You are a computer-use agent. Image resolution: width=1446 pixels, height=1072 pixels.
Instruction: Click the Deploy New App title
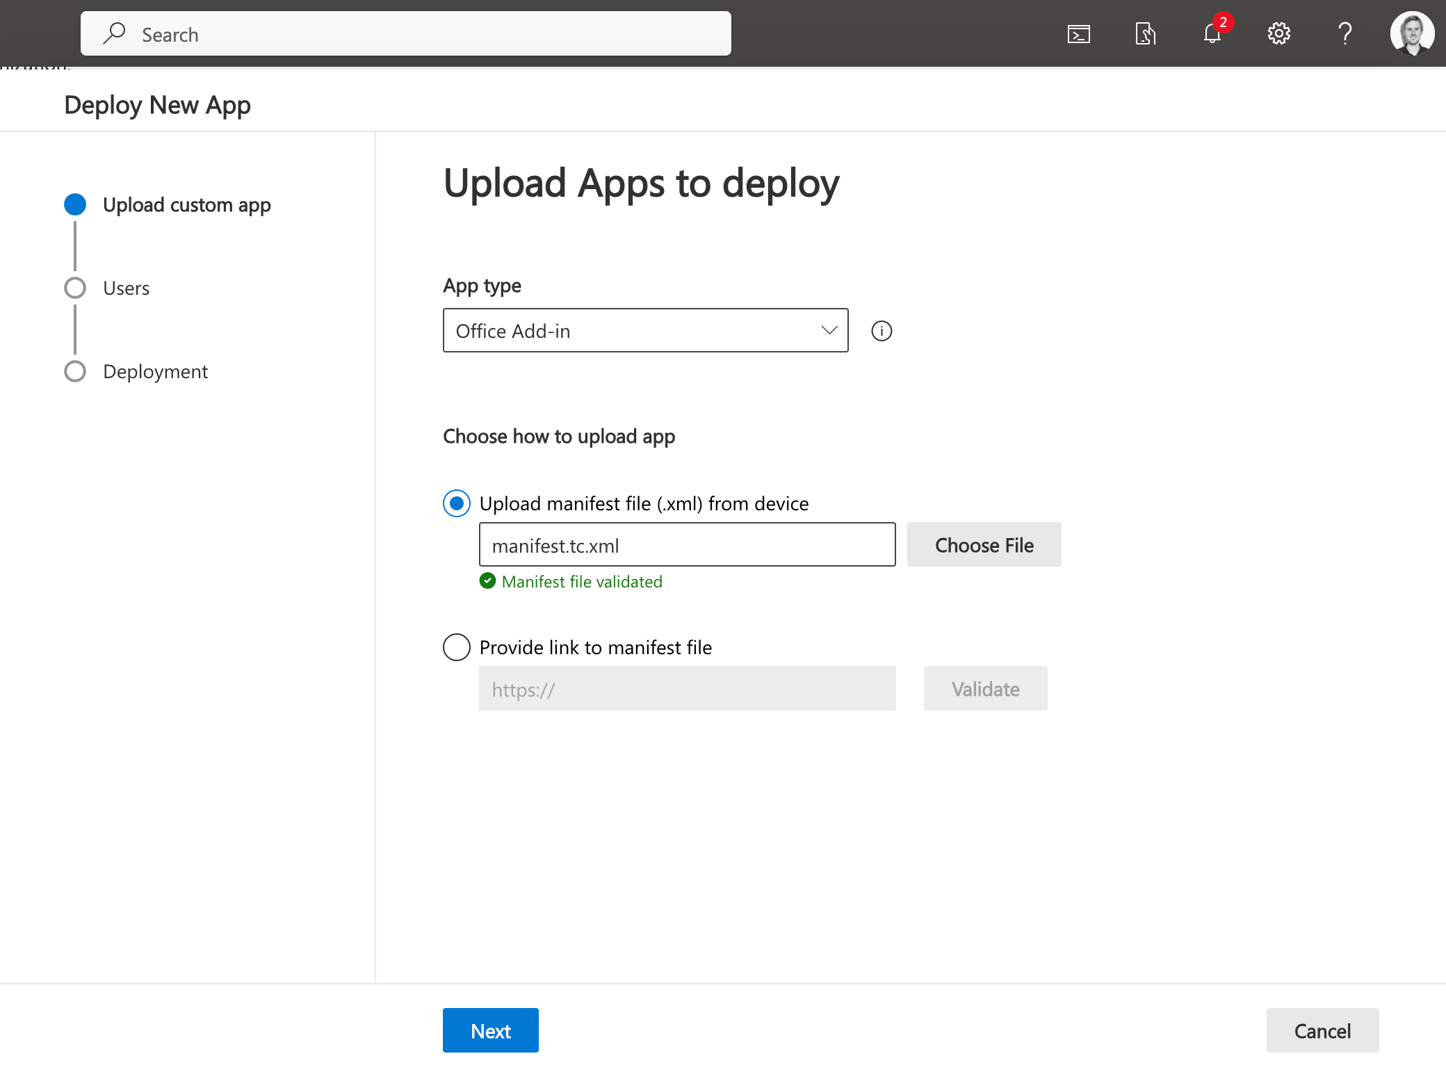157,105
